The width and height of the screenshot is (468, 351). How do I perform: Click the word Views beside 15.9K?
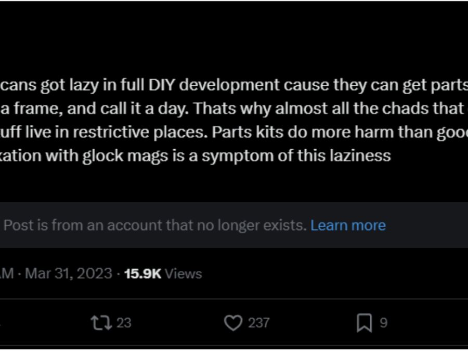pyautogui.click(x=183, y=274)
